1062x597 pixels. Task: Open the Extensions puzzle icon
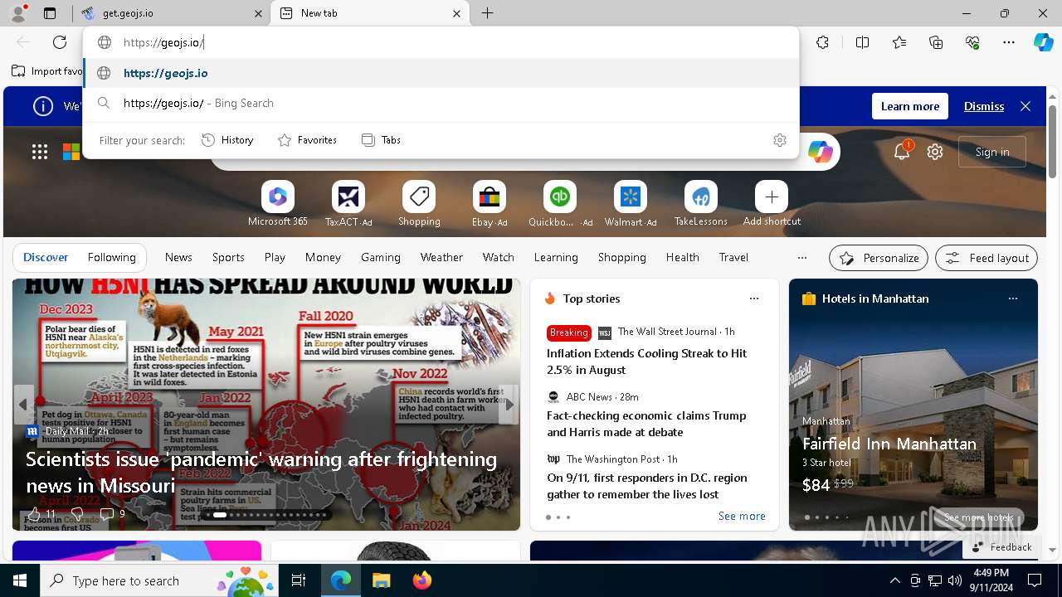[x=822, y=42]
